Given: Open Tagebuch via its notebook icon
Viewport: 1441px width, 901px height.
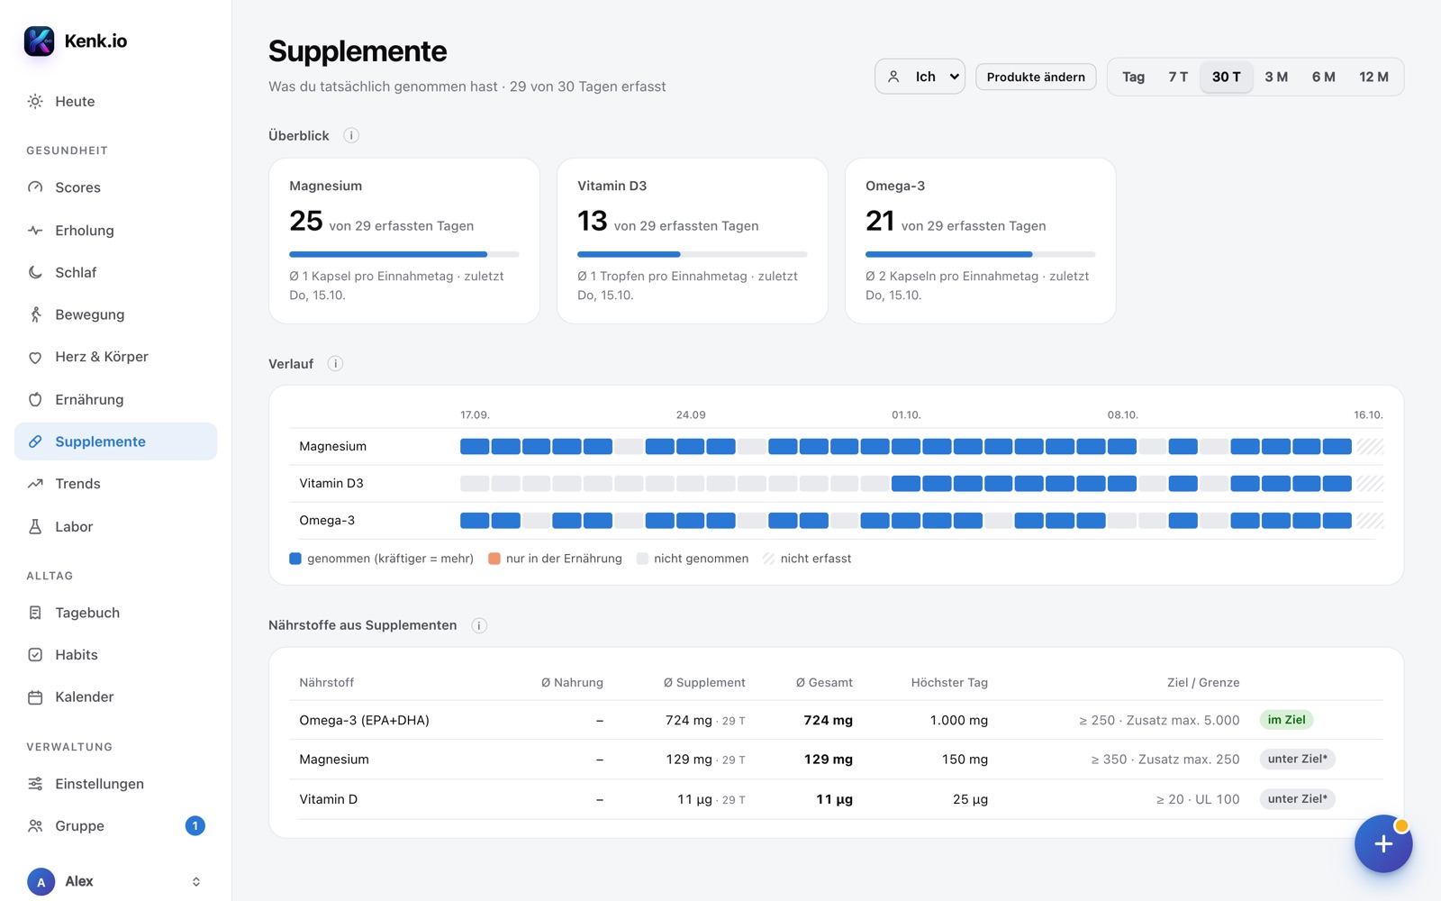Looking at the screenshot, I should pos(35,613).
